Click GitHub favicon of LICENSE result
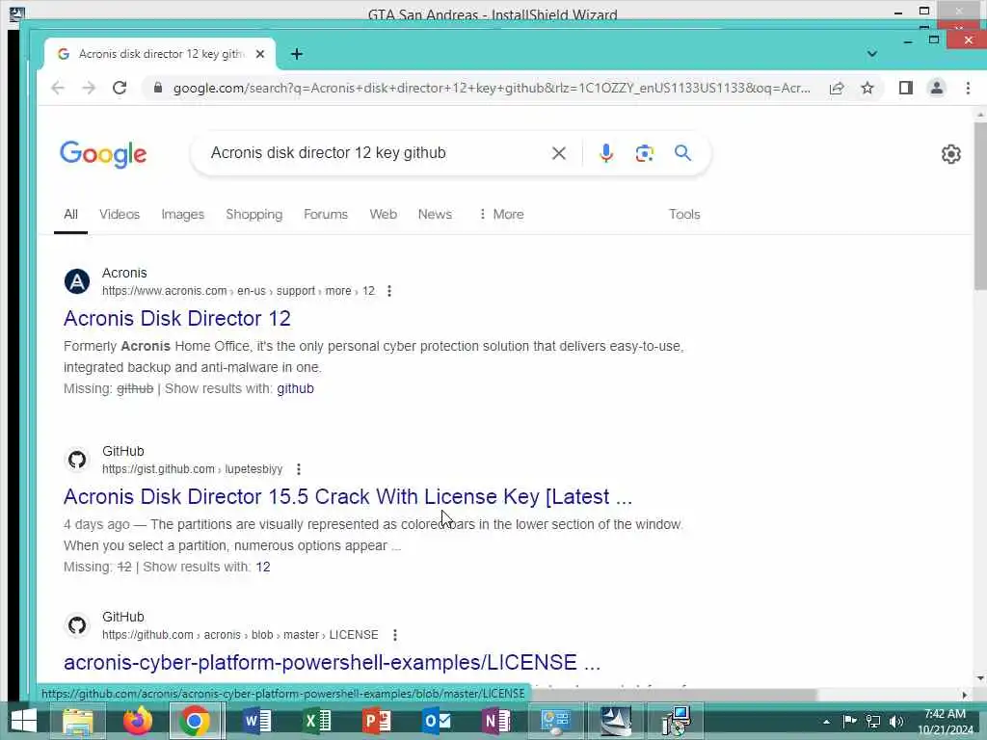Screen dimensions: 987x740 click(x=77, y=625)
